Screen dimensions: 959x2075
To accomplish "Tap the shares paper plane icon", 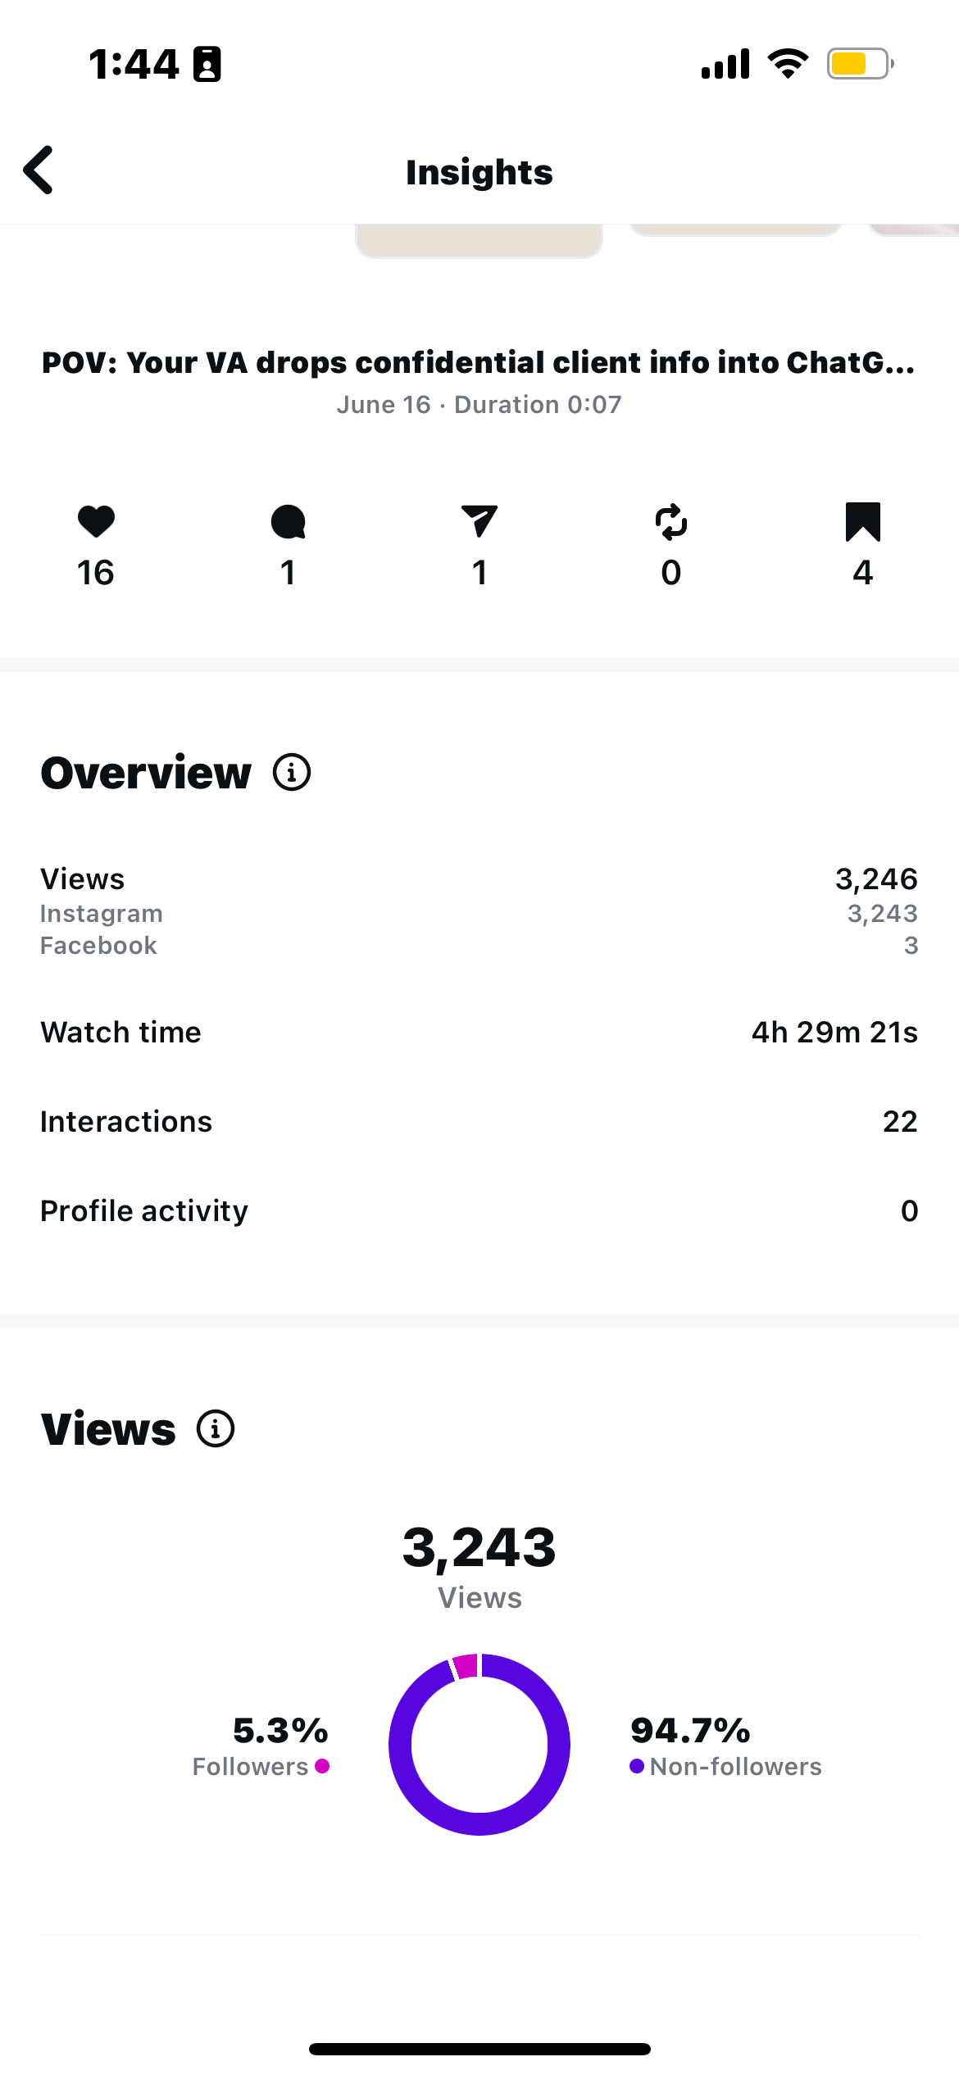I will 479,522.
